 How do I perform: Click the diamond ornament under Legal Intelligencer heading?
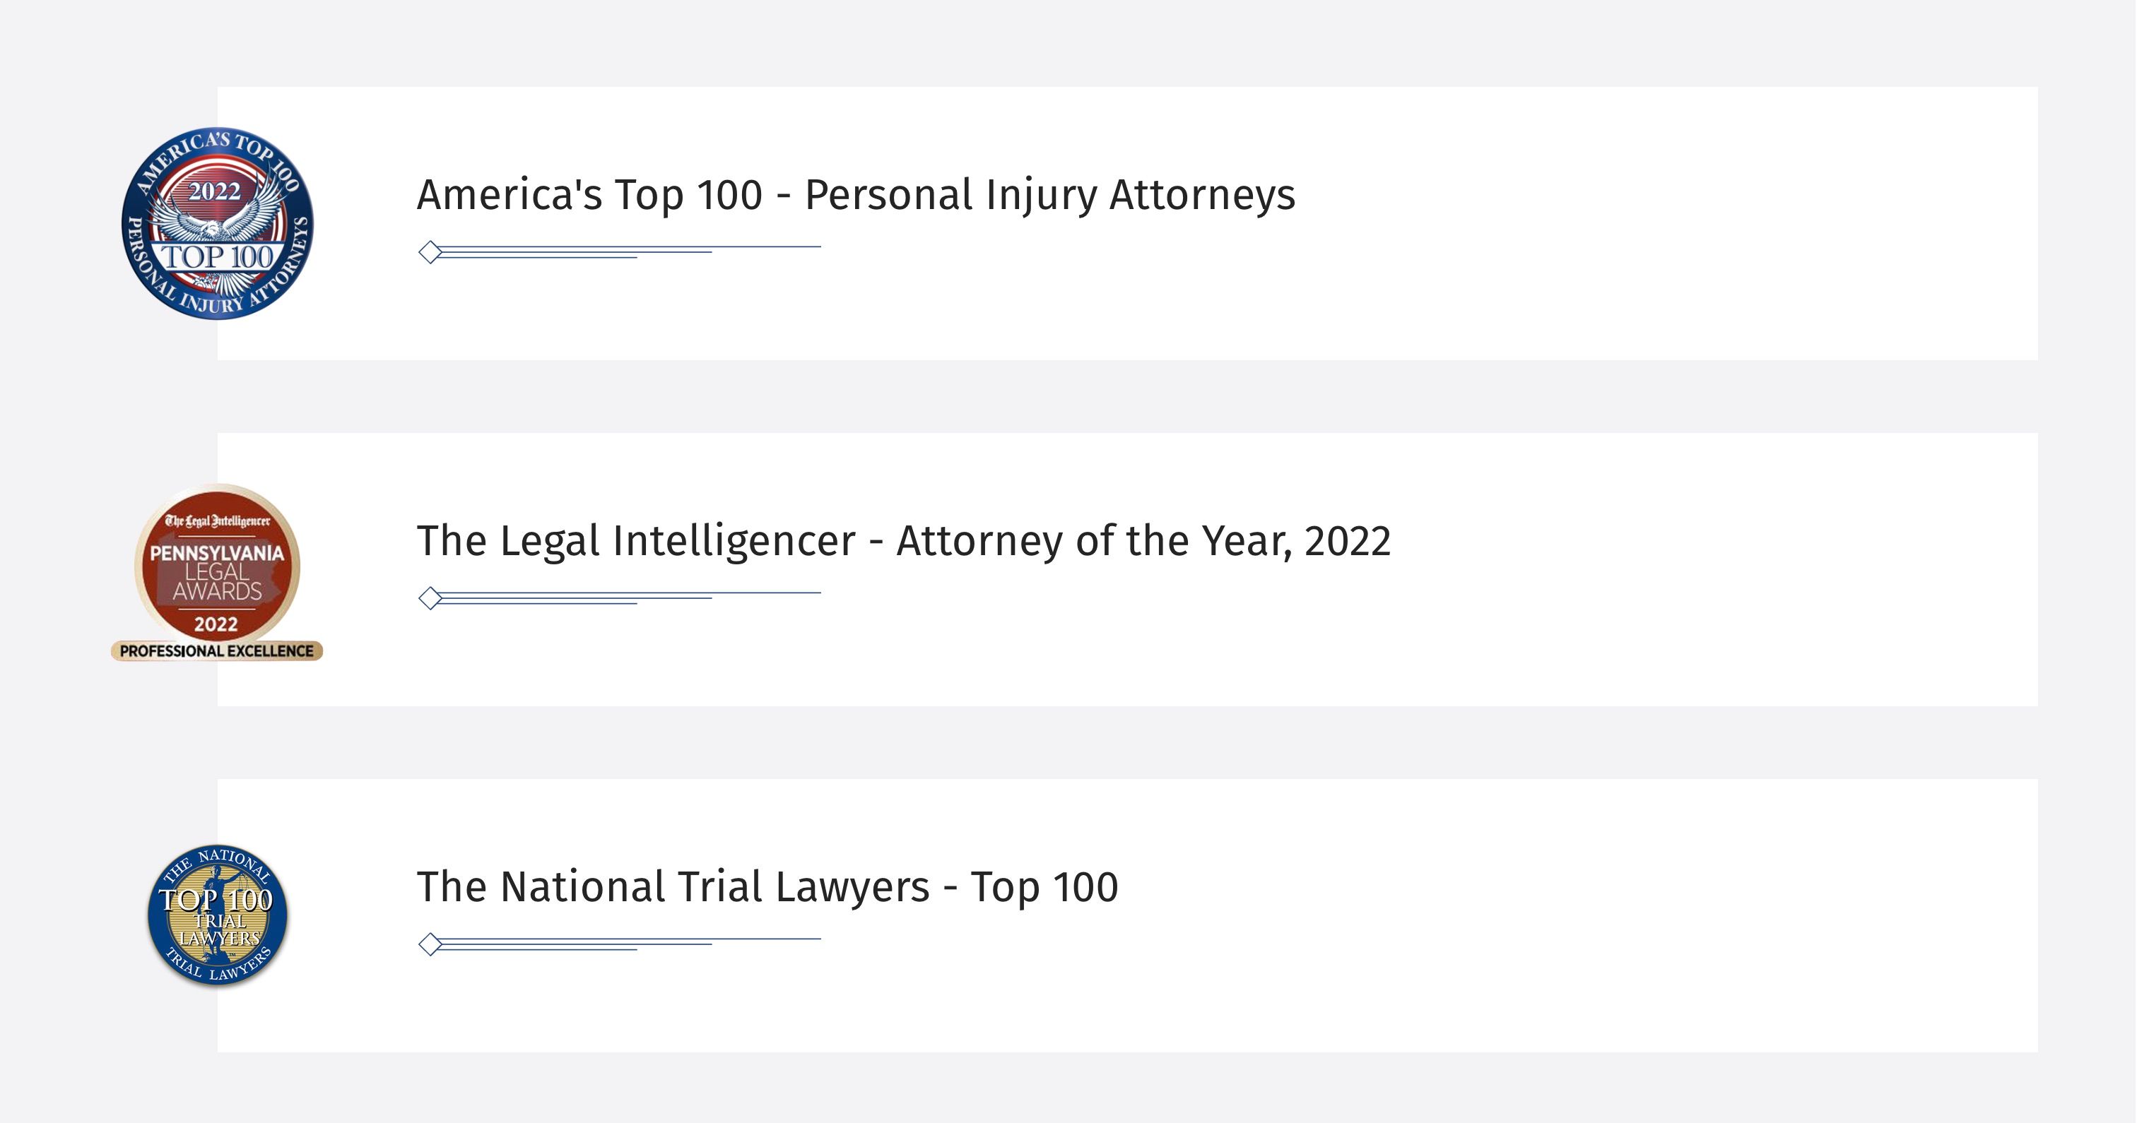[430, 598]
